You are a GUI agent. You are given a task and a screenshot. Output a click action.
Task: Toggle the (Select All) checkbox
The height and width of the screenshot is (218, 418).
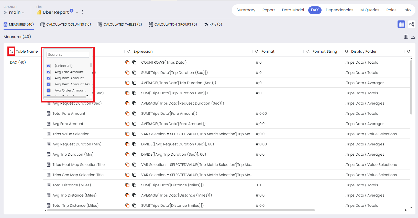pyautogui.click(x=49, y=66)
